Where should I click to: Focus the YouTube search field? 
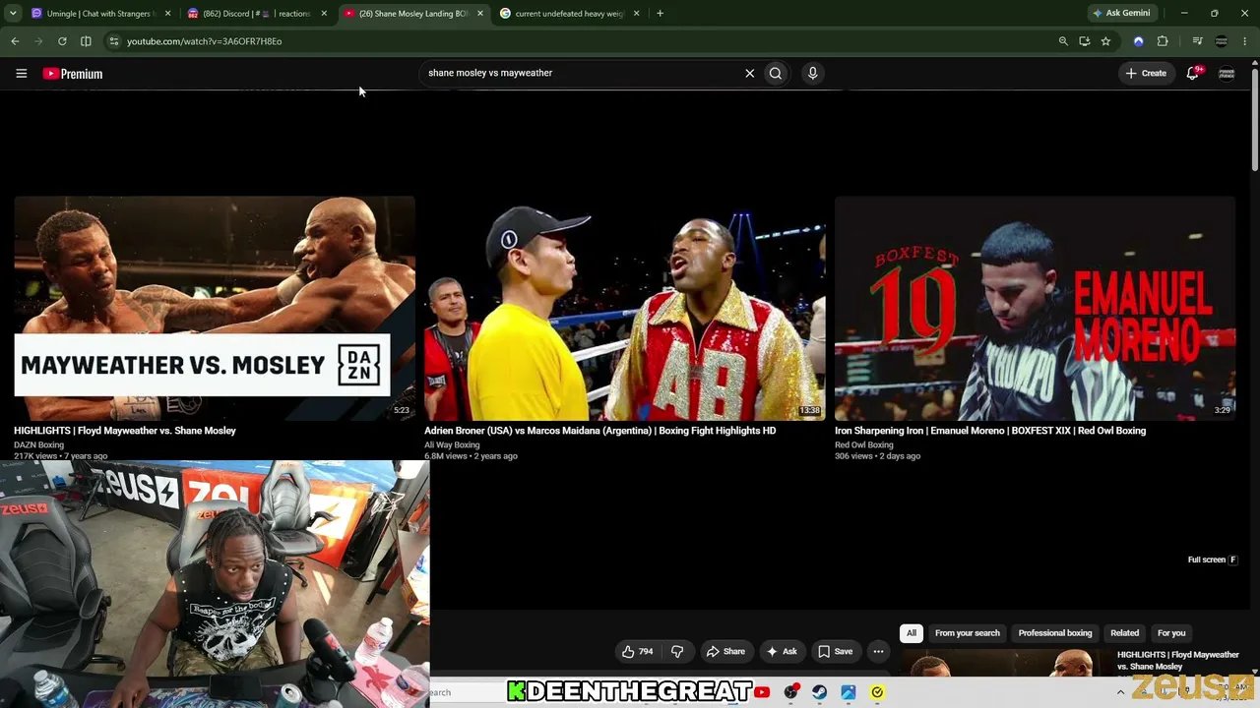(581, 73)
